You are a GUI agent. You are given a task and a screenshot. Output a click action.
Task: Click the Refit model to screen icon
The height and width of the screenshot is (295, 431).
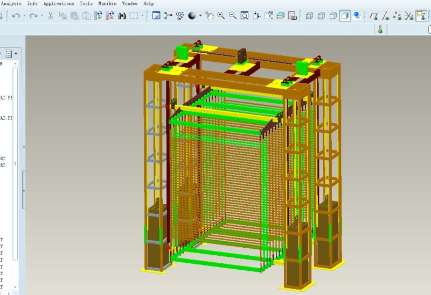click(x=245, y=16)
